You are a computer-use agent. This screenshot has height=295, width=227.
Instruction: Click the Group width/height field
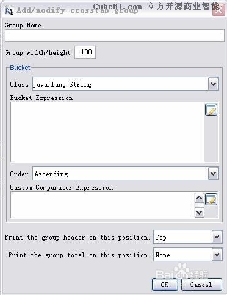coord(85,52)
